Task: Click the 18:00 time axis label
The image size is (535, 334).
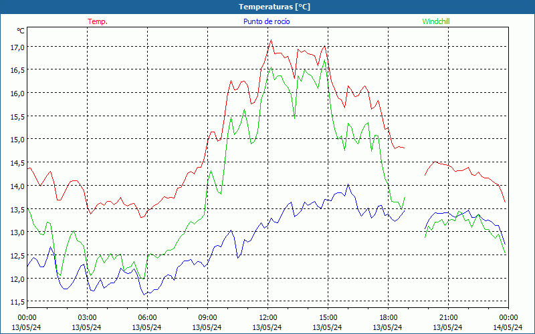Action: [388, 318]
